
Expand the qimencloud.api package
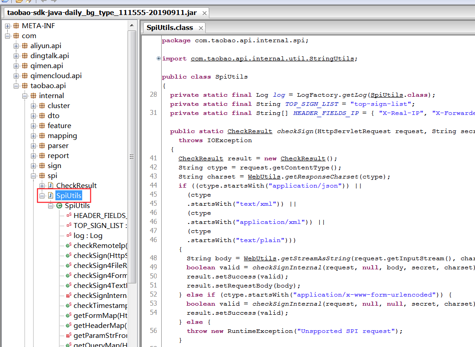pyautogui.click(x=16, y=76)
